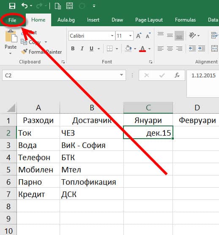The width and height of the screenshot is (219, 235).
Task: Open the File menu tab
Action: pos(12,20)
